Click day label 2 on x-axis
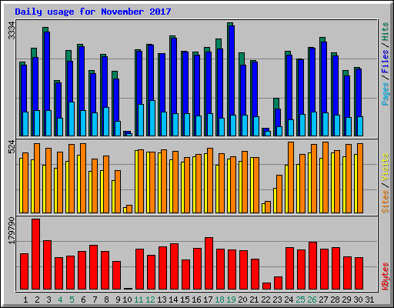The image size is (394, 308). (37, 300)
